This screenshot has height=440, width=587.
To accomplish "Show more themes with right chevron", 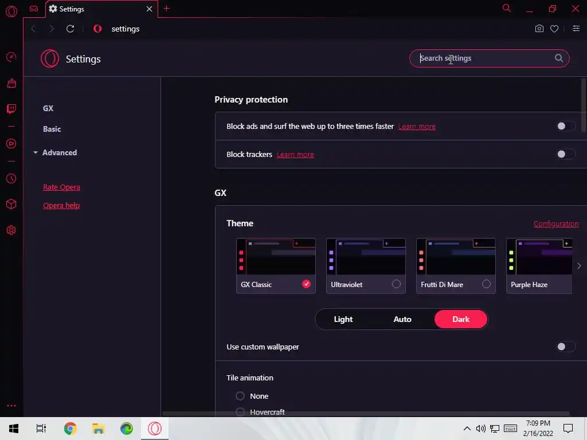I will coord(579,266).
